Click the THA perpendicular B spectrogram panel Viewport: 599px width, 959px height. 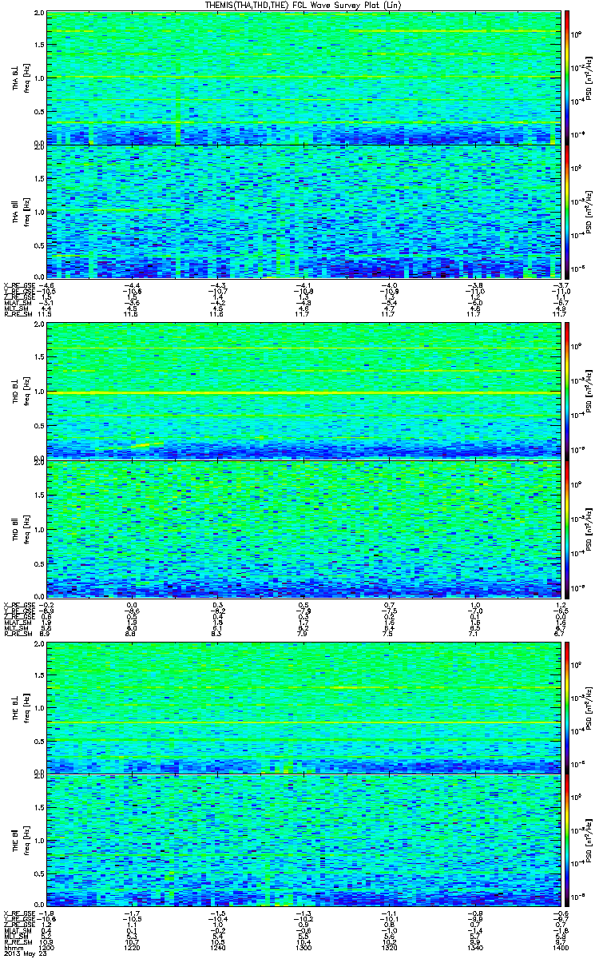pyautogui.click(x=303, y=78)
